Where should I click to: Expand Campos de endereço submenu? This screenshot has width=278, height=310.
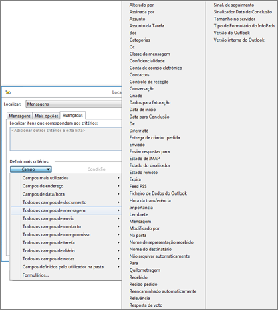[66, 186]
